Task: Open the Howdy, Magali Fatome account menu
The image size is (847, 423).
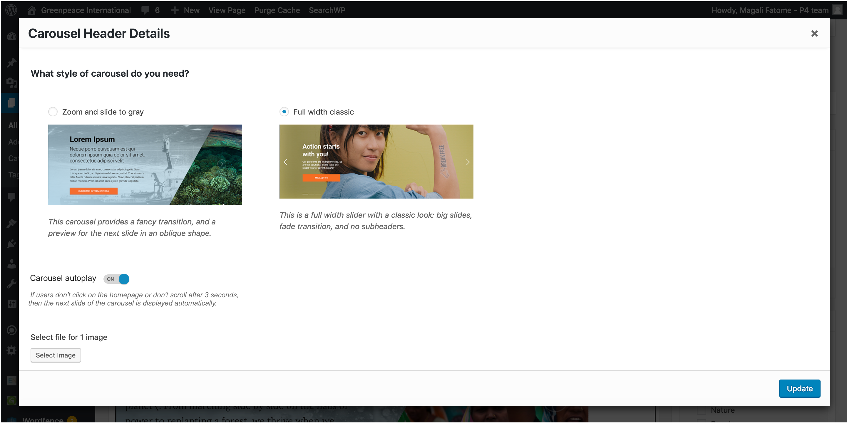Action: tap(770, 10)
